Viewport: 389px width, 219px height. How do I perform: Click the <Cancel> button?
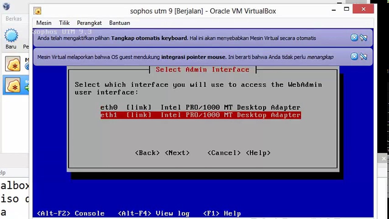(224, 153)
